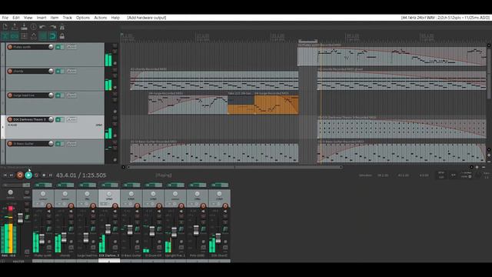
Task: Open automation mode menu on DSK Darkness track
Action: click(71, 120)
